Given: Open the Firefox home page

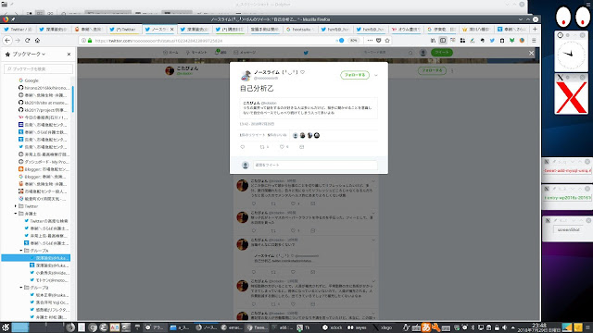Looking at the screenshot, I should [x=37, y=40].
